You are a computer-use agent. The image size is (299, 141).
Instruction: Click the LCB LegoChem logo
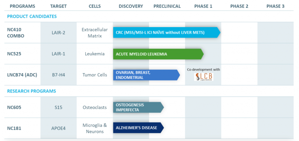204,77
